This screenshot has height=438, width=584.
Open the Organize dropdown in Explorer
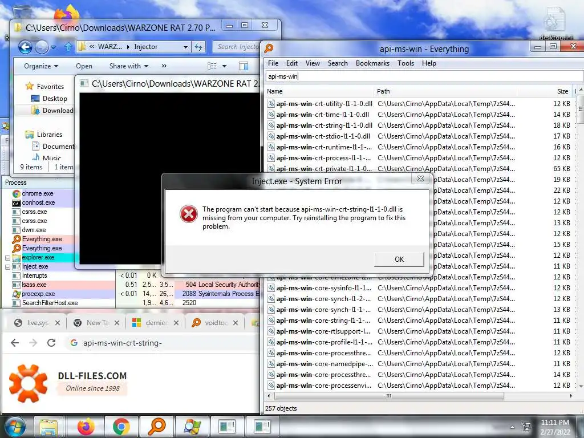click(x=41, y=66)
